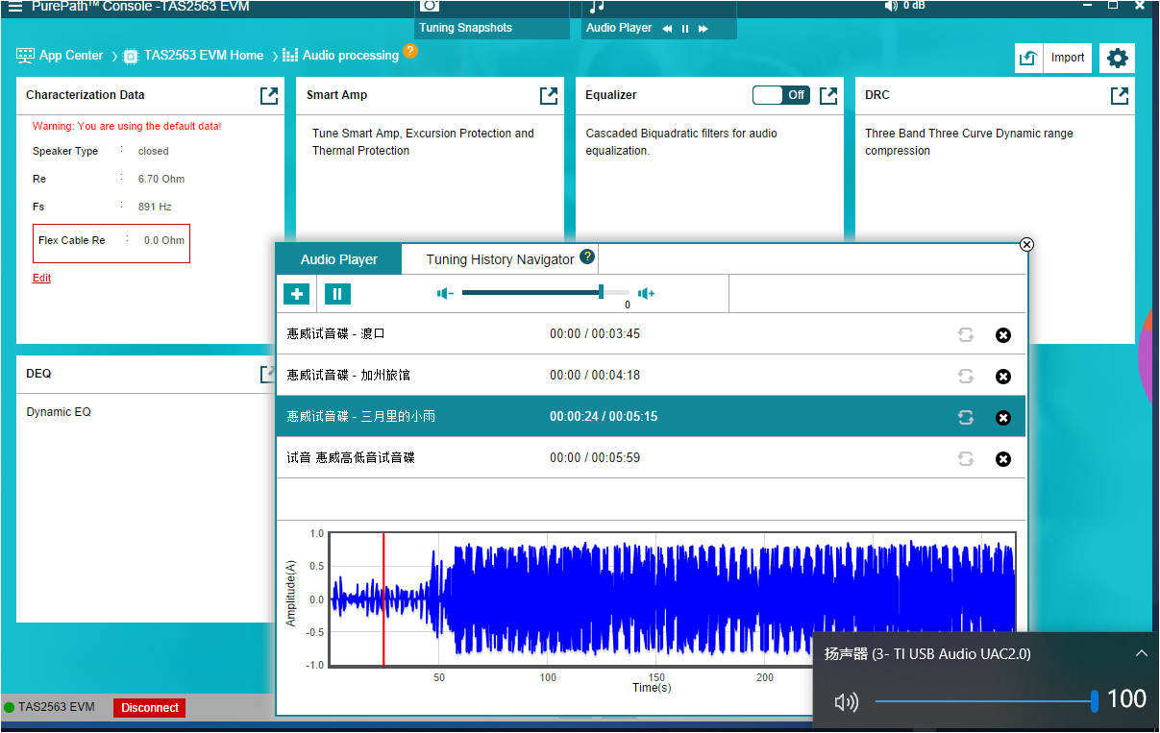This screenshot has height=733, width=1160.
Task: Open the settings gear
Action: 1117,58
